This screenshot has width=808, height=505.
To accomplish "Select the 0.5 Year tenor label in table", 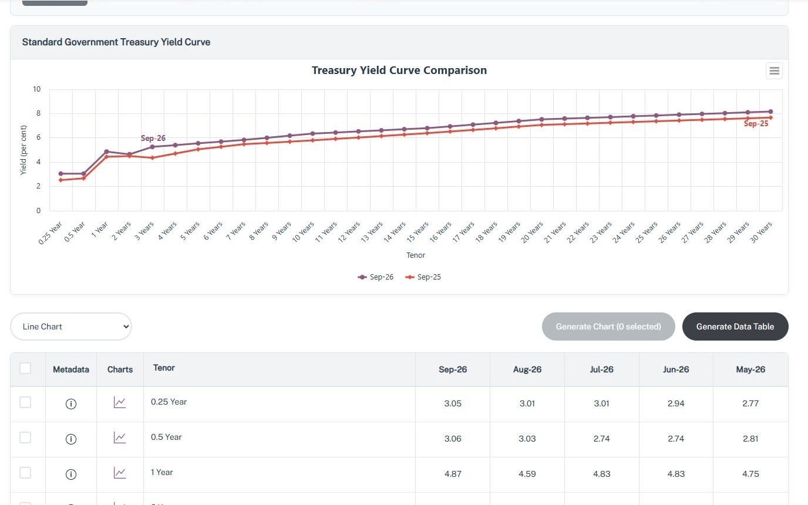I will point(166,437).
